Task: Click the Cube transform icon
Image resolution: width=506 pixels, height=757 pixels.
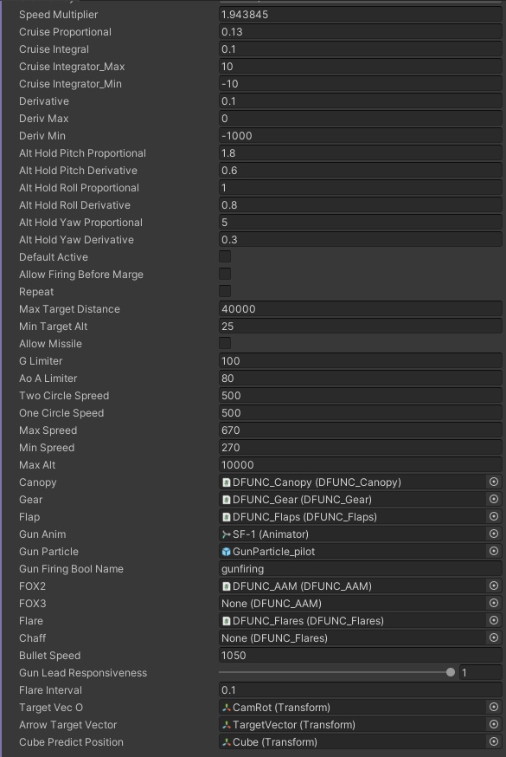Action: tap(226, 742)
